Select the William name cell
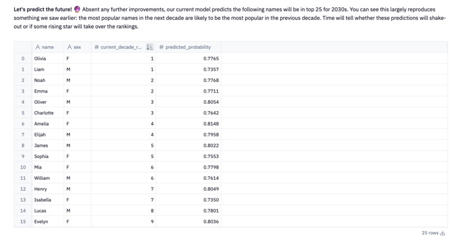The height and width of the screenshot is (243, 454). [48, 178]
